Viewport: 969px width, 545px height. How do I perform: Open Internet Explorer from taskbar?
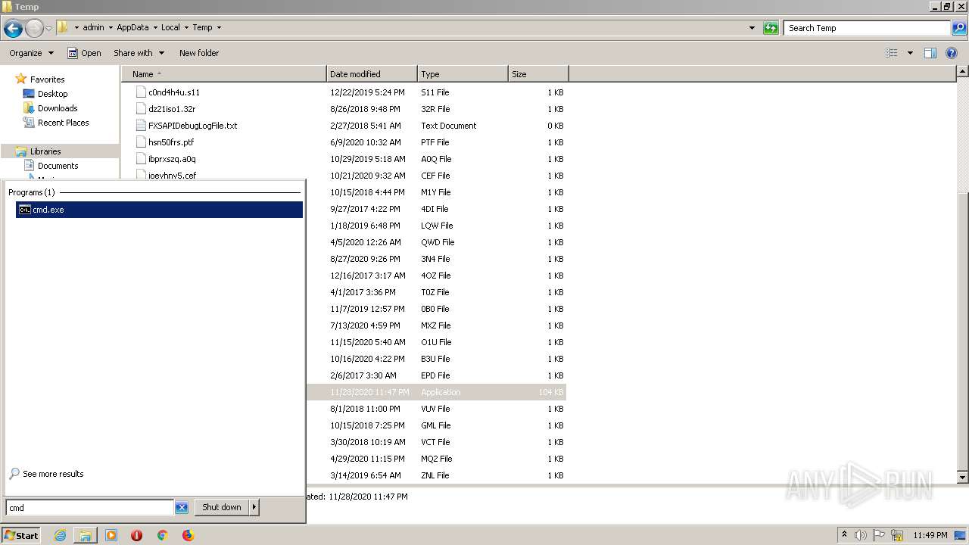point(60,535)
